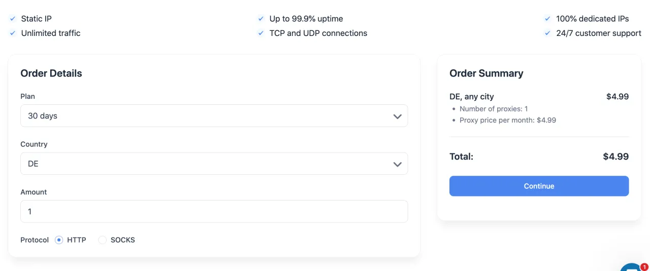Click the Order Details heading
The width and height of the screenshot is (650, 271).
coord(51,73)
